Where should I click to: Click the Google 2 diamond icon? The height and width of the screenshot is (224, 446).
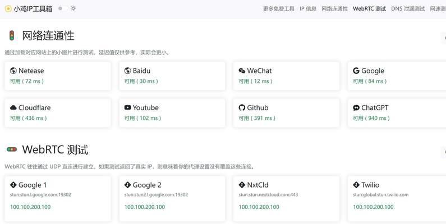point(127,185)
